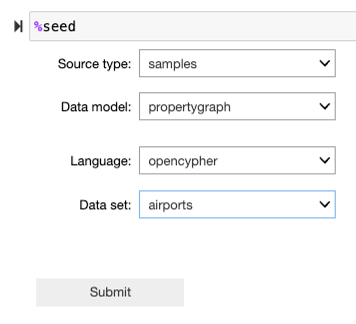Viewport: 356px width, 324px height.
Task: Click inside the %seed code cell input
Action: coord(206,27)
